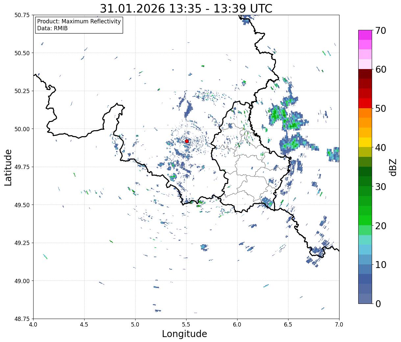
Task: Click the colorbar tick label 30
Action: coord(381,186)
